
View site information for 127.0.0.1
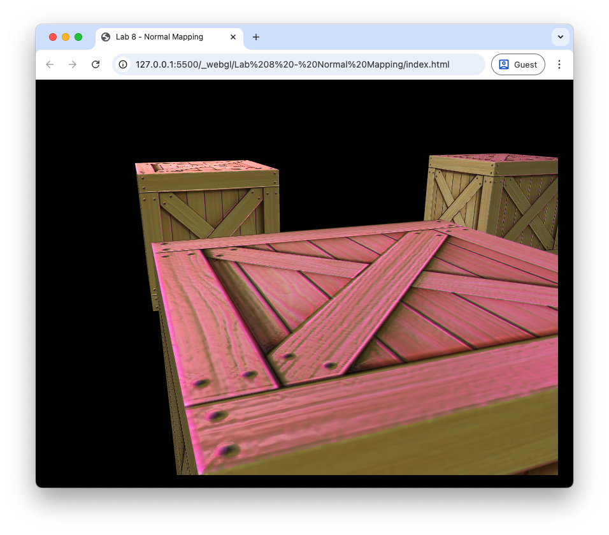coord(124,64)
